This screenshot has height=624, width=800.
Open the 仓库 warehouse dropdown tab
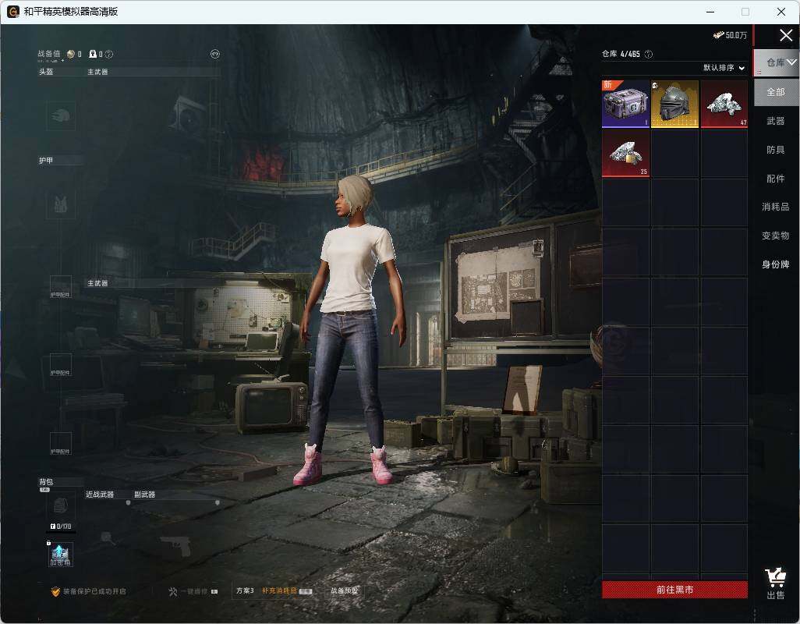click(776, 62)
